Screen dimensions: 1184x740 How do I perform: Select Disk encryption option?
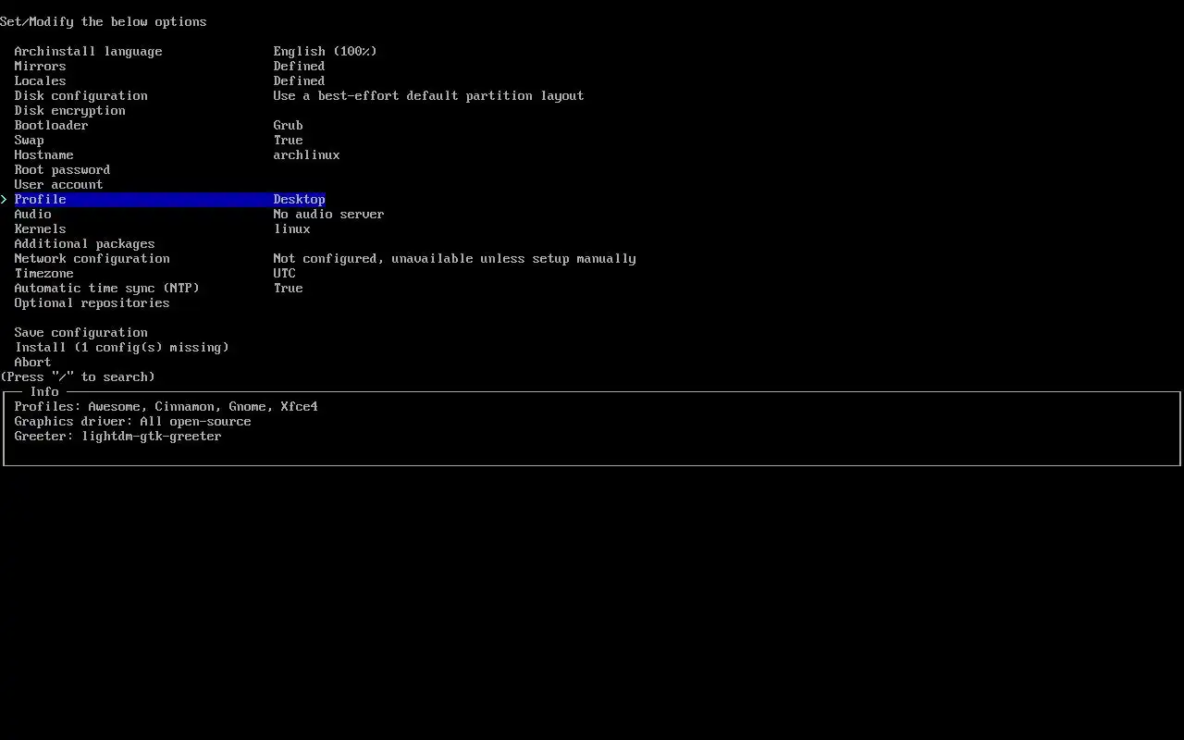pyautogui.click(x=69, y=110)
